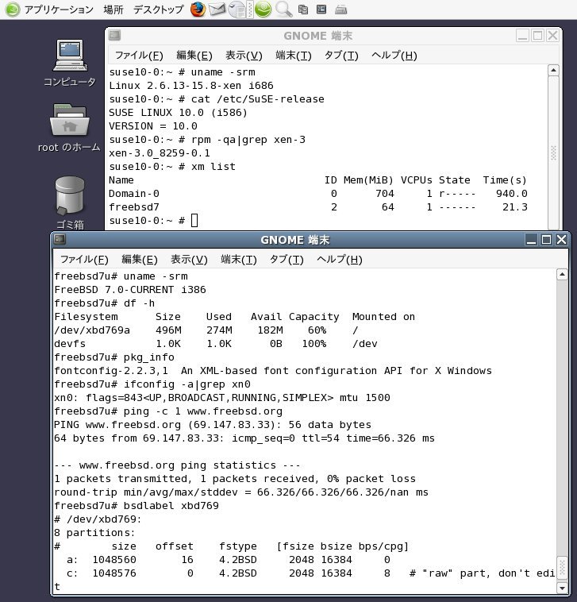The width and height of the screenshot is (577, 602).
Task: Open the 場所 menu in the top panel
Action: coord(113,10)
